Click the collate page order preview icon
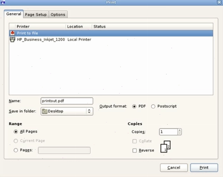This screenshot has height=177, width=223. [x=166, y=146]
